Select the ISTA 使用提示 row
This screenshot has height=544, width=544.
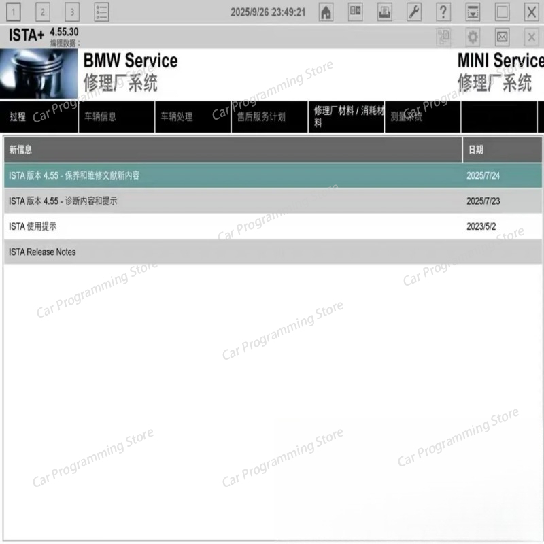pos(273,226)
